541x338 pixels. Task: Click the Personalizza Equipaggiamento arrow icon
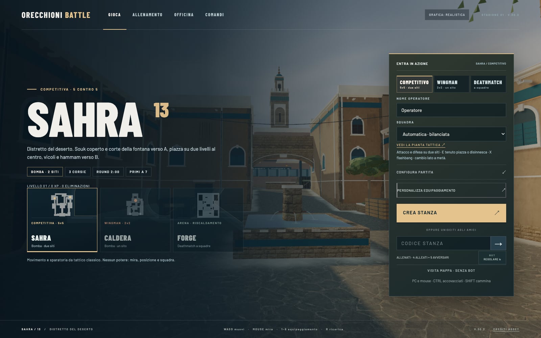point(503,190)
